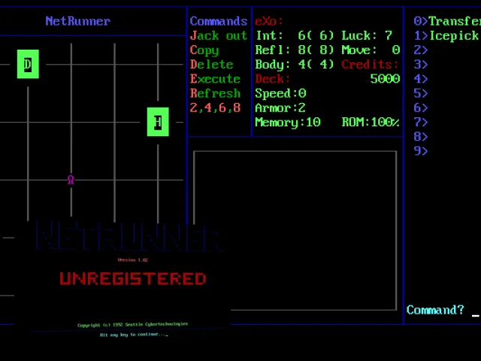
Task: Choose the Execute command
Action: [x=215, y=79]
